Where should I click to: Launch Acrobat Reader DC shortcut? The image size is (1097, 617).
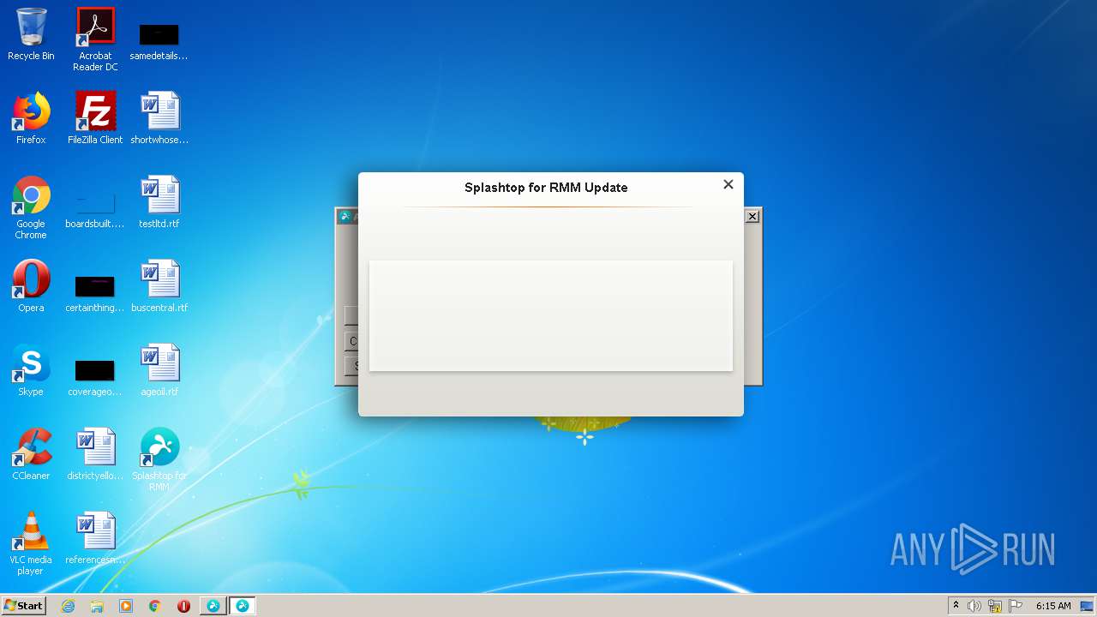(95, 39)
